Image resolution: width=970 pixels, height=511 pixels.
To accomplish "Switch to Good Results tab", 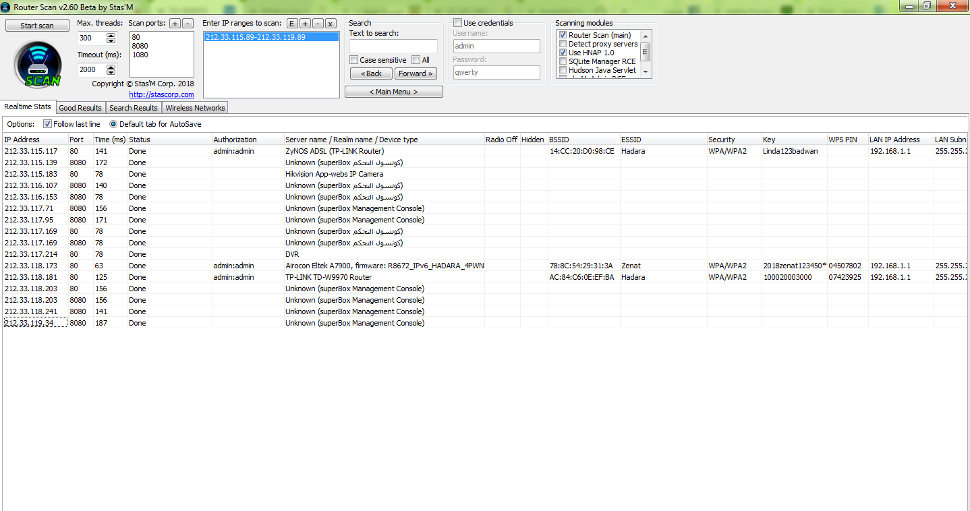I will [x=80, y=108].
